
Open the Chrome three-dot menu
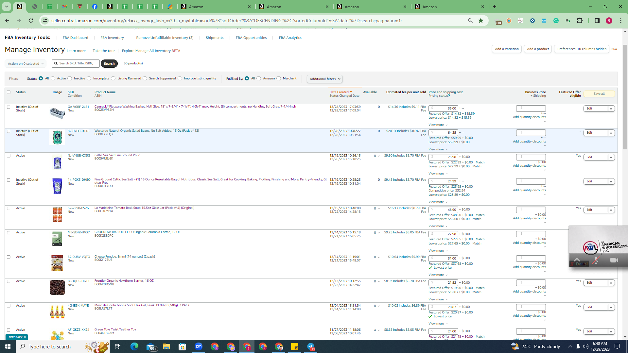click(621, 21)
